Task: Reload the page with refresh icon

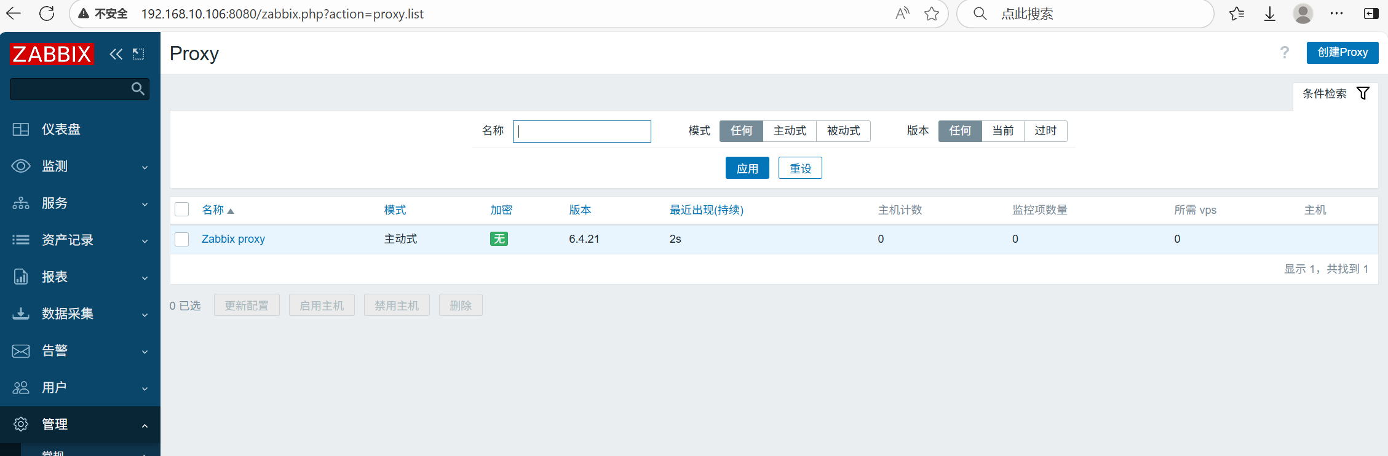Action: pos(47,14)
